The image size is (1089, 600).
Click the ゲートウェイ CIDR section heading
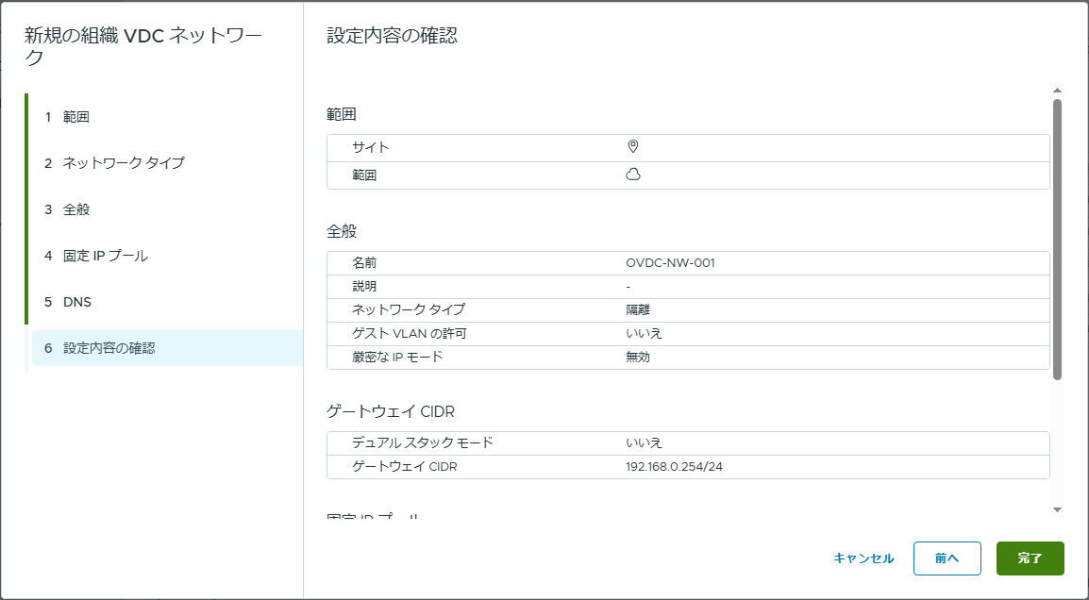pyautogui.click(x=391, y=412)
